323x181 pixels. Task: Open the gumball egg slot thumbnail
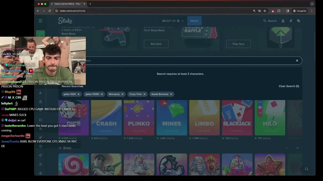click(x=237, y=164)
